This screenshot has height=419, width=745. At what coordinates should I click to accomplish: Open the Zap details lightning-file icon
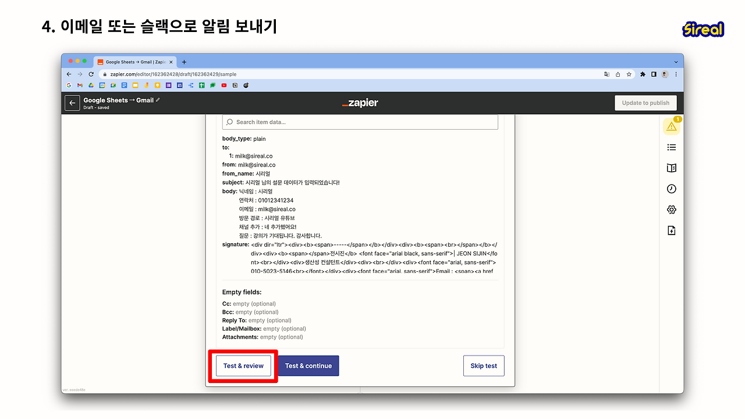[x=672, y=231]
